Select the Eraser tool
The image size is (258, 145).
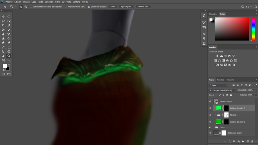pos(3,39)
